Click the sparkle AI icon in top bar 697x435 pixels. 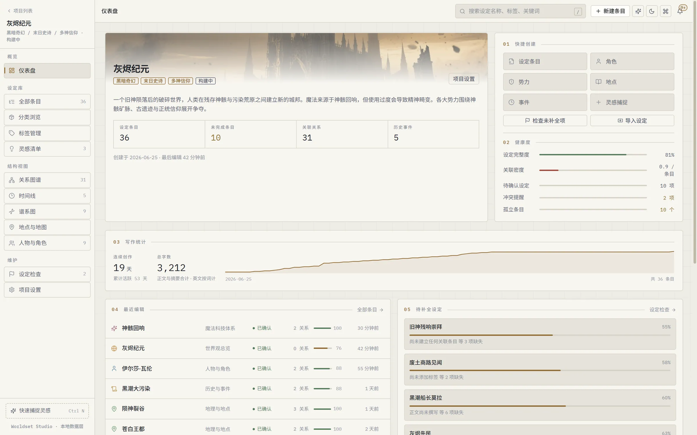638,11
